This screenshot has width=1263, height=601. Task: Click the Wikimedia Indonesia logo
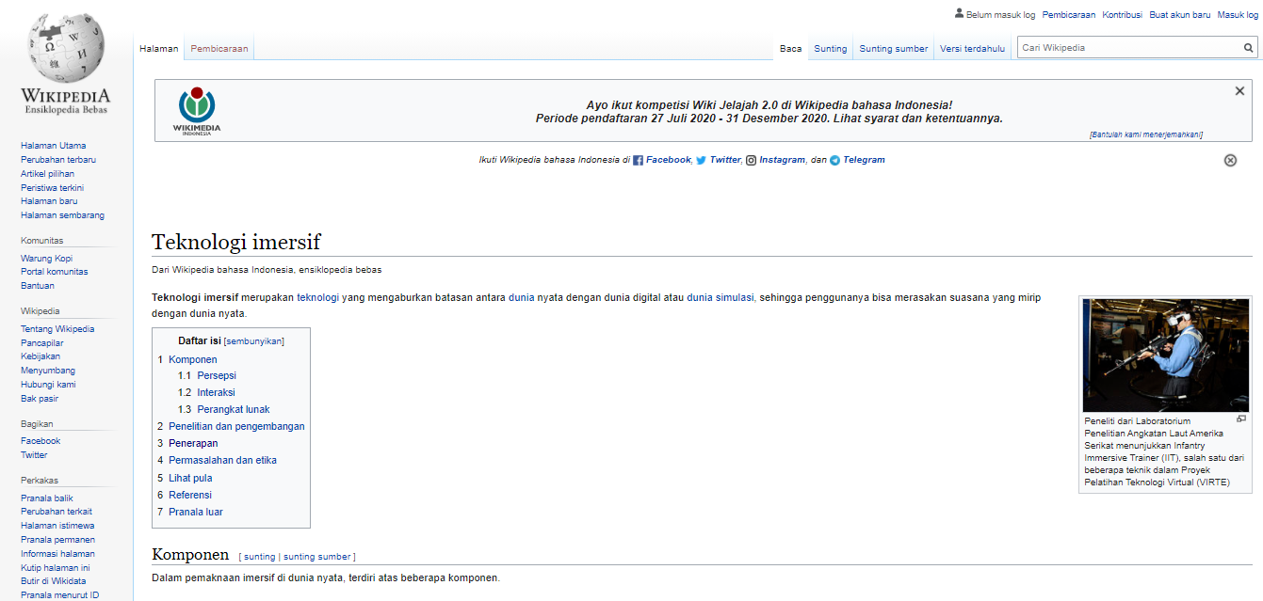[x=197, y=111]
